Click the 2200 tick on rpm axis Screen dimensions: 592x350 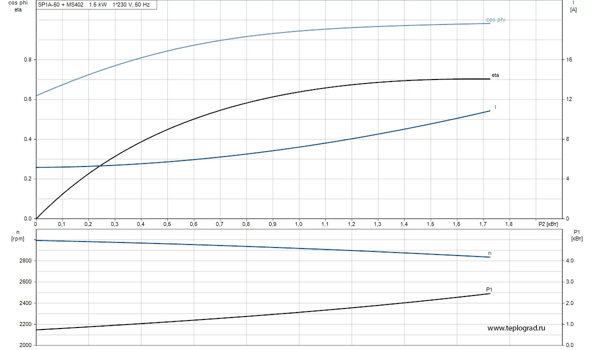pyautogui.click(x=25, y=324)
